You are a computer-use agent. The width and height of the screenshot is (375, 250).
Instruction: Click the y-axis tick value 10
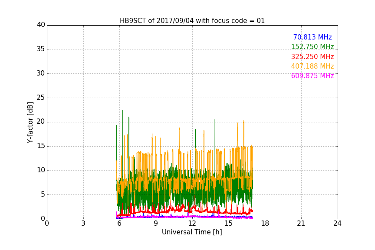pyautogui.click(x=41, y=170)
